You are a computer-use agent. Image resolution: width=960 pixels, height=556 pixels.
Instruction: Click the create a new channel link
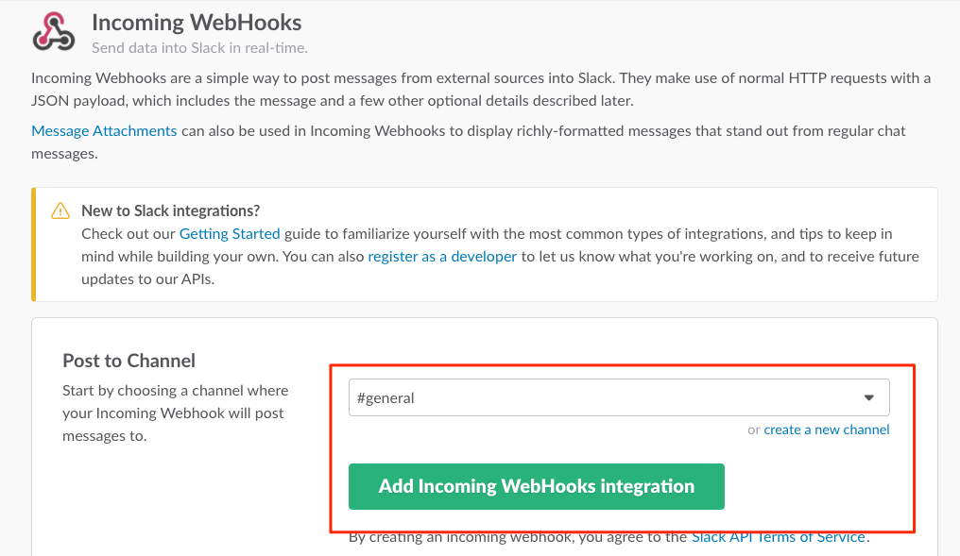(827, 430)
